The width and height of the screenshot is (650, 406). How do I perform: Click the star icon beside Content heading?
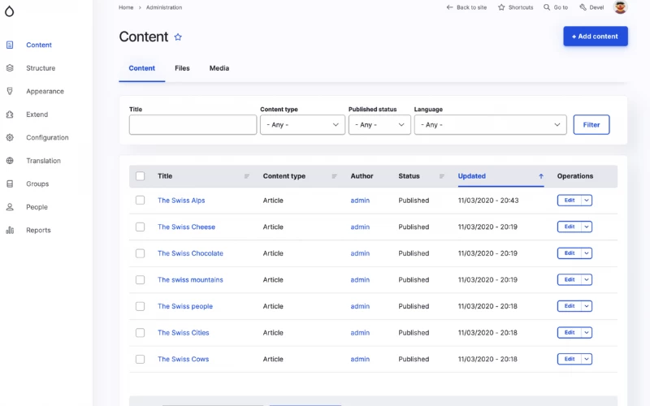[178, 37]
